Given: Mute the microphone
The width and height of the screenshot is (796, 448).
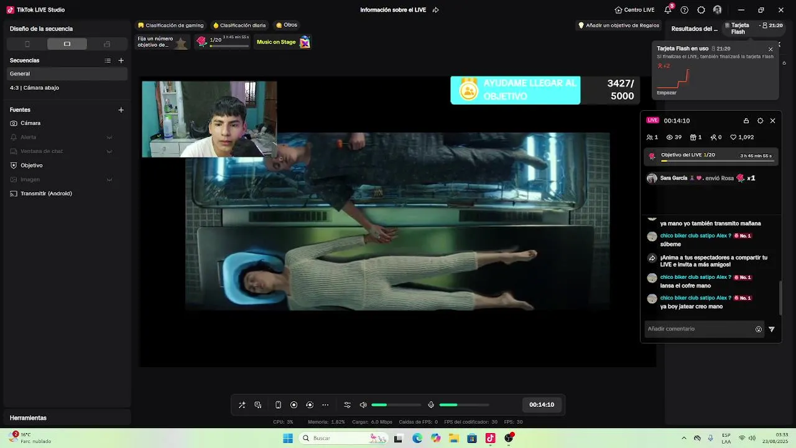Looking at the screenshot, I should (431, 405).
